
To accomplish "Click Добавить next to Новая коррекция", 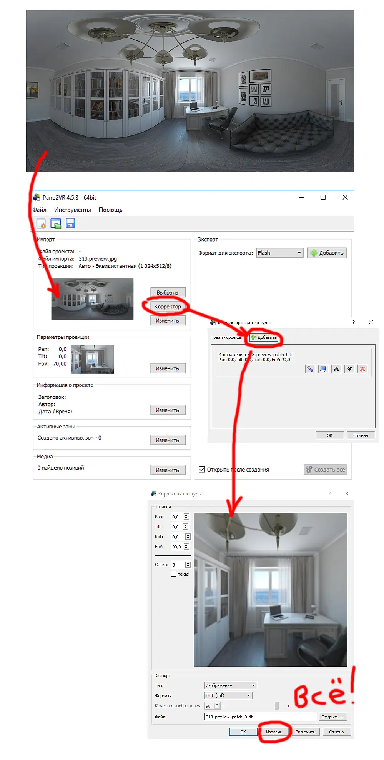I will pyautogui.click(x=264, y=337).
